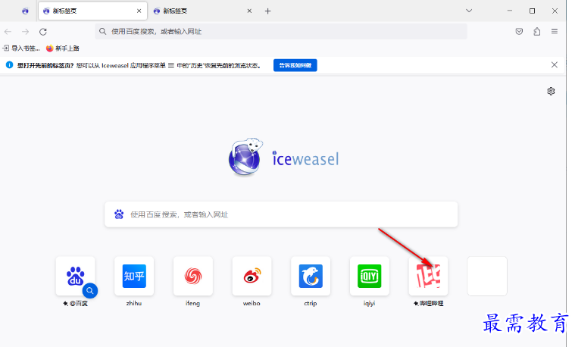Open the Pocket save icon

pyautogui.click(x=519, y=32)
